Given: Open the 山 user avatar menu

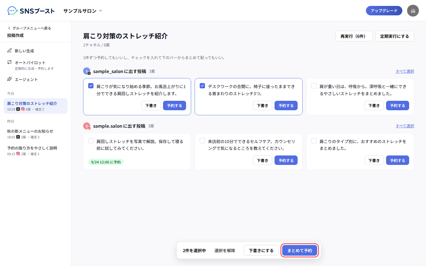Looking at the screenshot, I should click(x=413, y=11).
